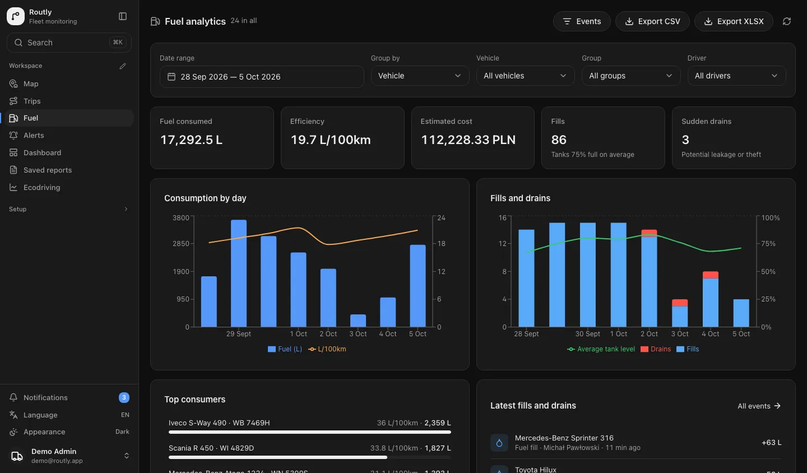The height and width of the screenshot is (473, 807).
Task: Open the date range picker
Action: [x=262, y=77]
